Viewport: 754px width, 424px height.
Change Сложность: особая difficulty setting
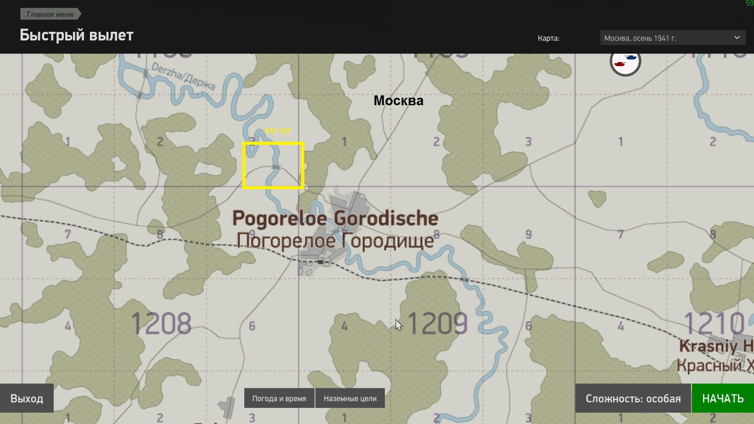point(633,398)
